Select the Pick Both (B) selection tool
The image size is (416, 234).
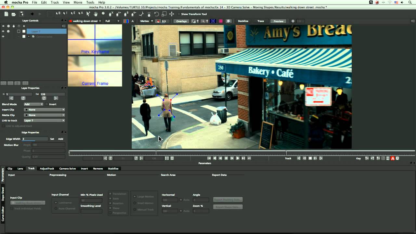point(58,14)
